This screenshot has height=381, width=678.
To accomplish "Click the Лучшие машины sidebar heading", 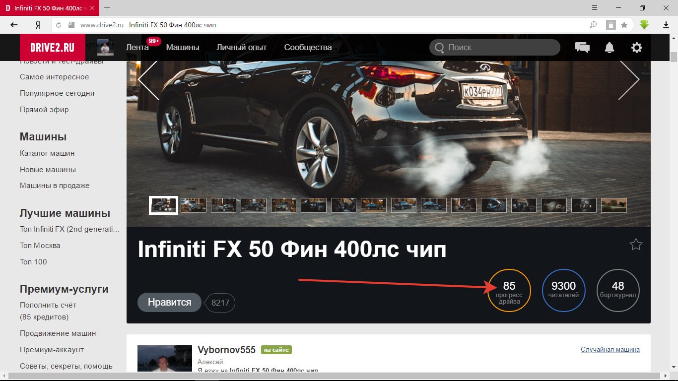I will click(65, 213).
